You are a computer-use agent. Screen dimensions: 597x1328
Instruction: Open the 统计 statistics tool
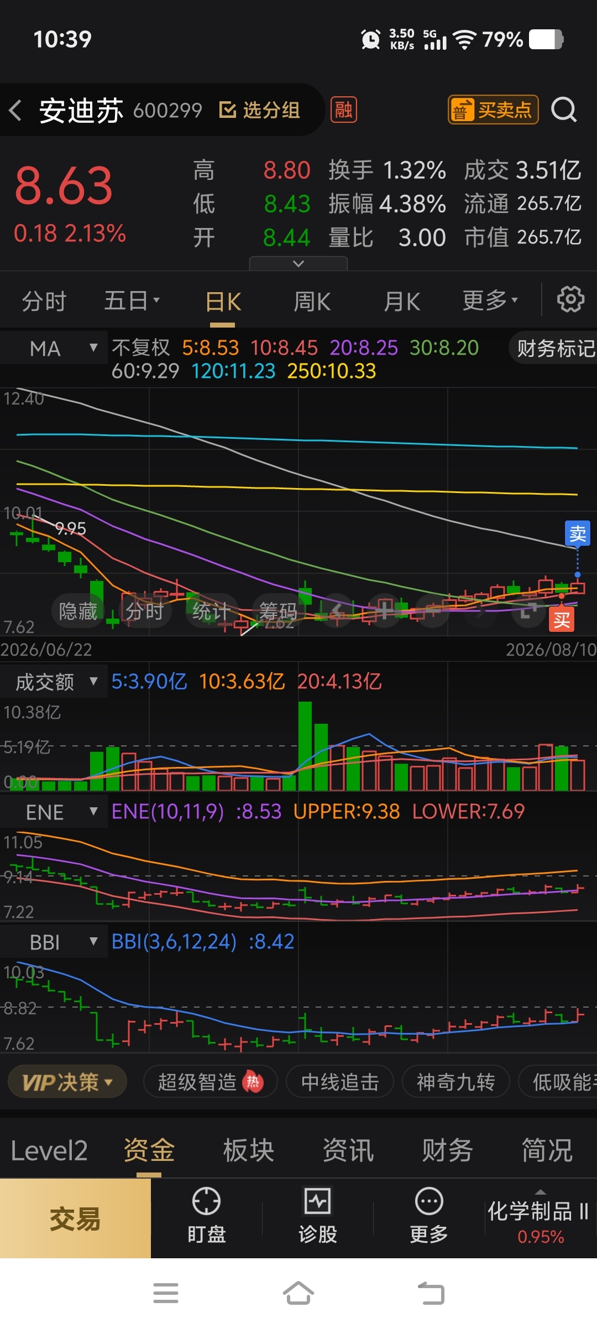pyautogui.click(x=211, y=611)
